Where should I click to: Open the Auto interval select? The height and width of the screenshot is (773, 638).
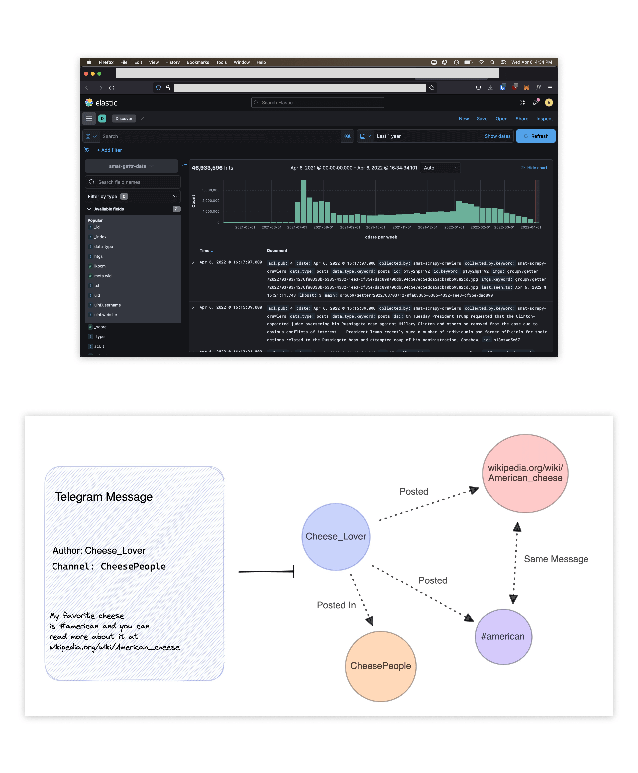[440, 168]
